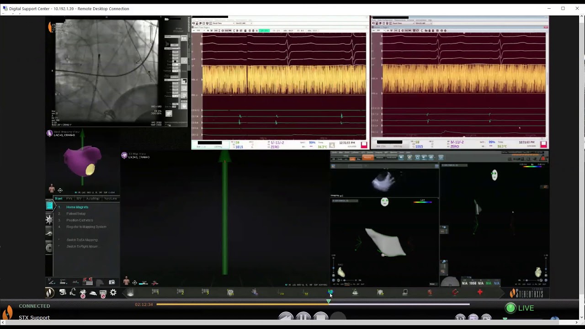Viewport: 585px width, 329px height.
Task: Open the Start workflow tab
Action: click(x=58, y=199)
